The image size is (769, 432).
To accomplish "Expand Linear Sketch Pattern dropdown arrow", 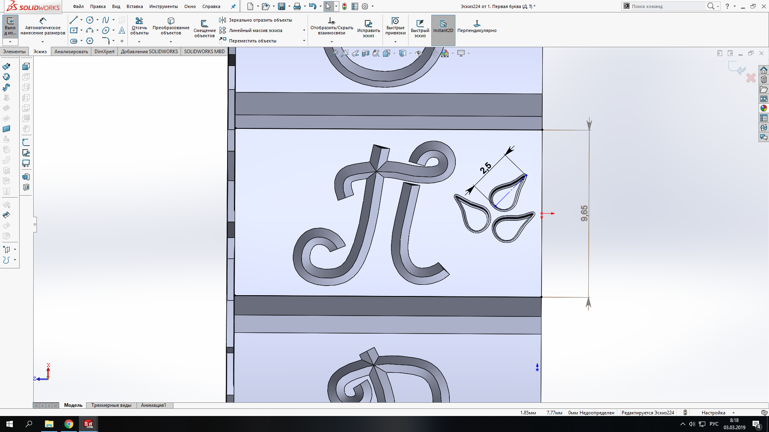I will (x=304, y=30).
